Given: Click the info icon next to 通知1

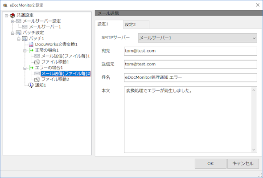Looking at the screenshot, I should 31,85.
